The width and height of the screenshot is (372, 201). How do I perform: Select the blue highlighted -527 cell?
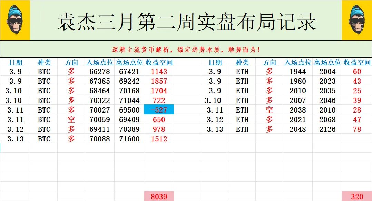click(159, 109)
